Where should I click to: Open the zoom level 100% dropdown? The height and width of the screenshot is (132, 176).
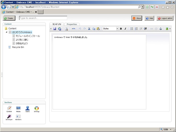point(171,129)
